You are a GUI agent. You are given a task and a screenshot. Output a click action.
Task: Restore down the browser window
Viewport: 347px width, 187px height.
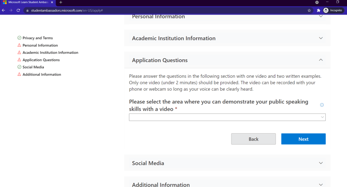tap(338, 2)
